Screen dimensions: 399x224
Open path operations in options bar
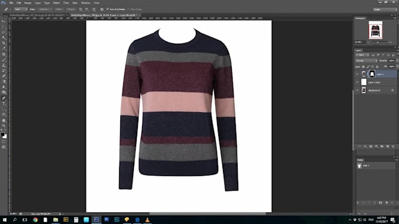[x=80, y=9]
